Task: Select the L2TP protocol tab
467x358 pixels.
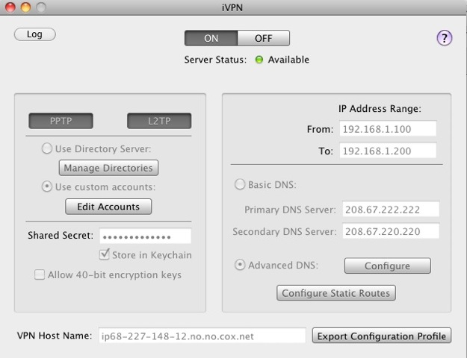Action: click(159, 121)
